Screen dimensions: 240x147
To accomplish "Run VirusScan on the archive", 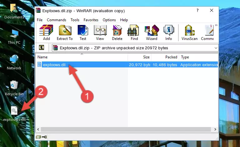I will click(189, 33).
